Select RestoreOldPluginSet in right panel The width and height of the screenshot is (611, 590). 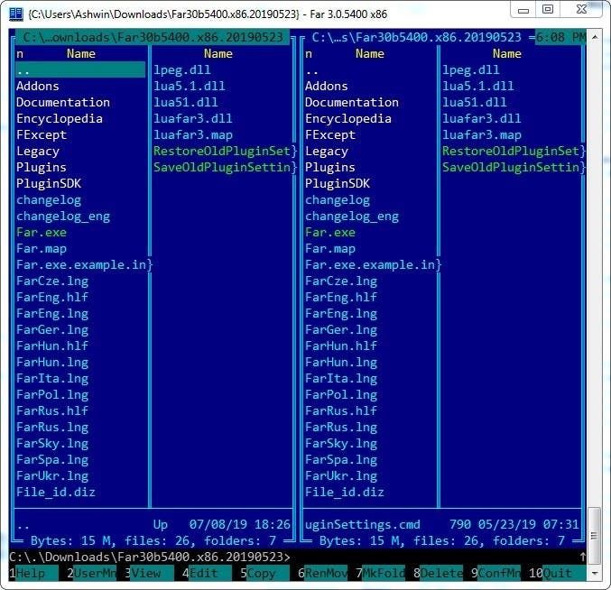pos(511,151)
